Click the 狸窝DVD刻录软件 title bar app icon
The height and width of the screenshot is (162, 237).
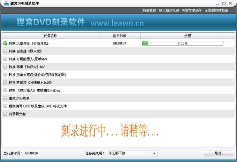pyautogui.click(x=6, y=3)
